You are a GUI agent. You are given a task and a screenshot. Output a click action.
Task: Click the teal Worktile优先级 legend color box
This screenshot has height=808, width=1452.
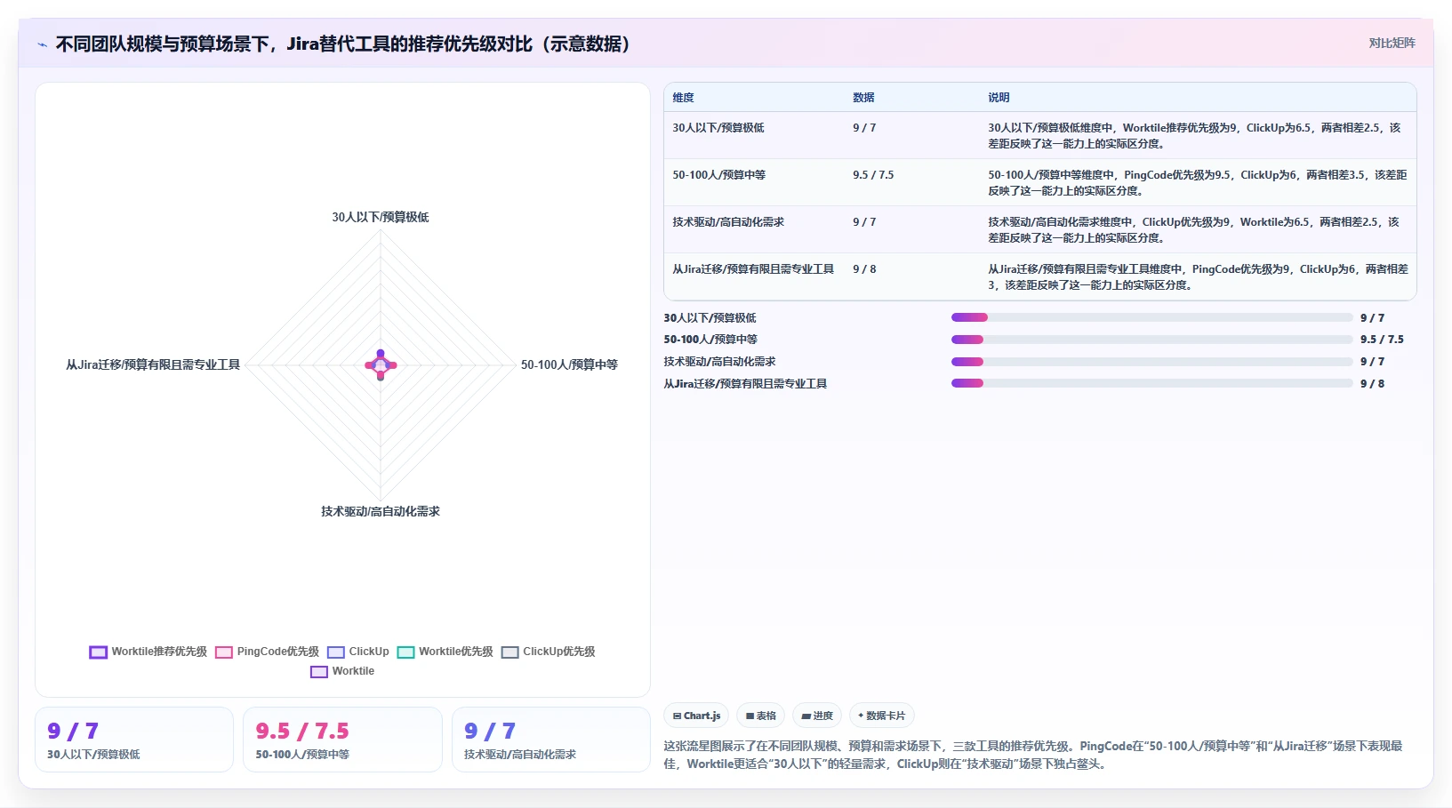point(405,652)
